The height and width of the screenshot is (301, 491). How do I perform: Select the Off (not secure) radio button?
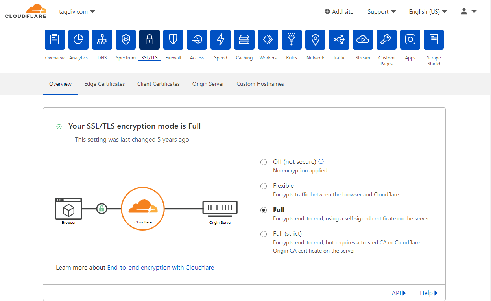point(264,162)
